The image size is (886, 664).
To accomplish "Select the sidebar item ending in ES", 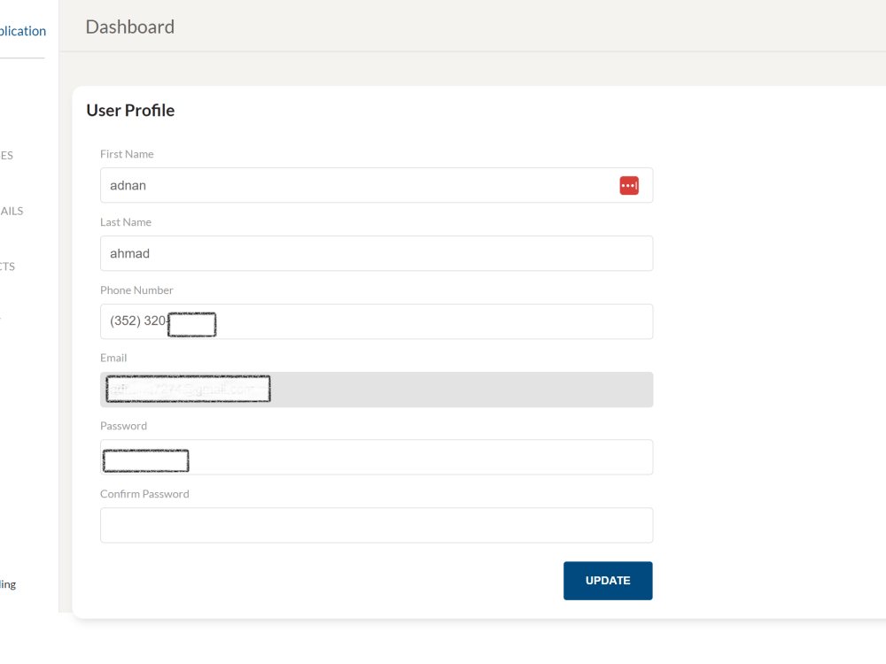I will tap(7, 156).
